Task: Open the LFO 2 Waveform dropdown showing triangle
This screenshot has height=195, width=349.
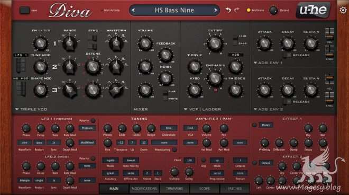Action: click(24, 180)
